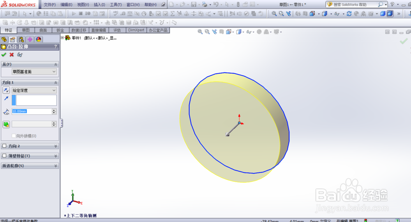Expand Selected Contours (所选轮廓) section
Viewport: 411px width, 222px height.
click(55, 166)
